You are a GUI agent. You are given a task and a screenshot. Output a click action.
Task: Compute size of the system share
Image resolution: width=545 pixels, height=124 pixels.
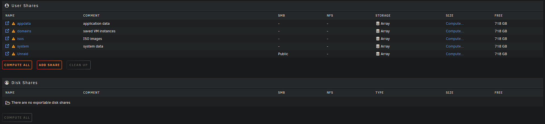click(x=454, y=46)
